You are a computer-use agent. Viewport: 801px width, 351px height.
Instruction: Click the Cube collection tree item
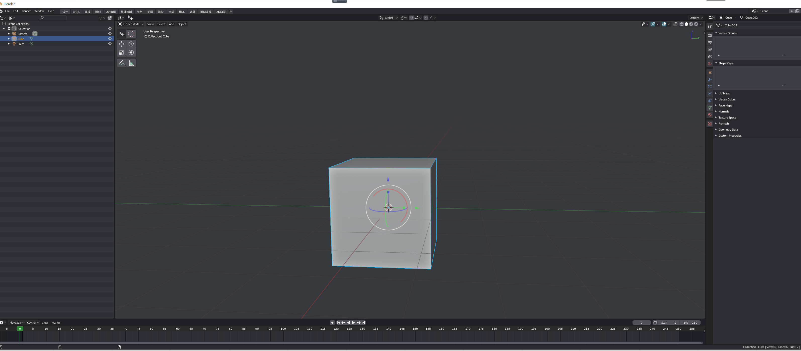point(20,39)
